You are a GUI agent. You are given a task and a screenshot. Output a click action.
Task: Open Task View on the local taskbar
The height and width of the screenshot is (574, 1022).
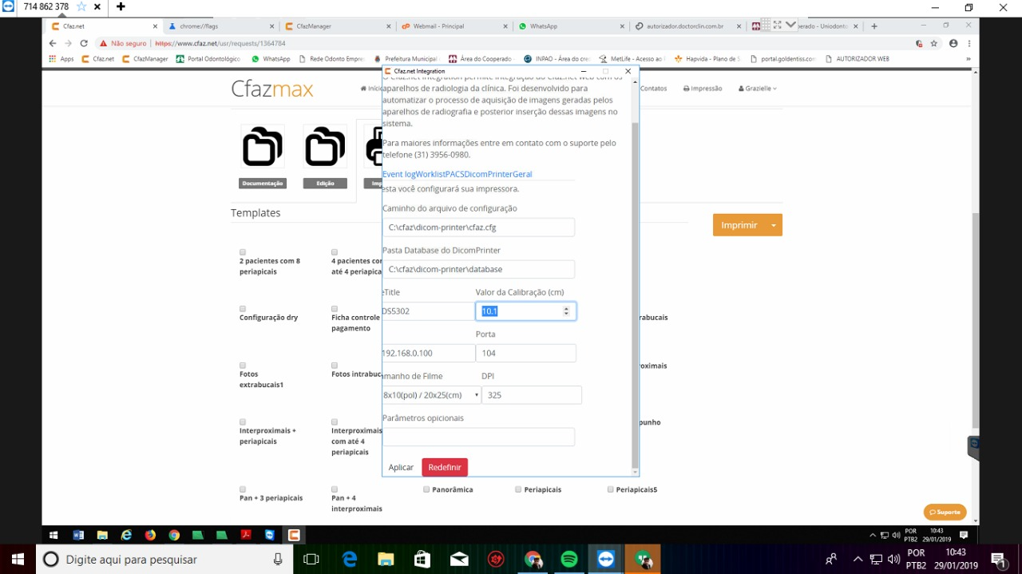click(x=311, y=560)
